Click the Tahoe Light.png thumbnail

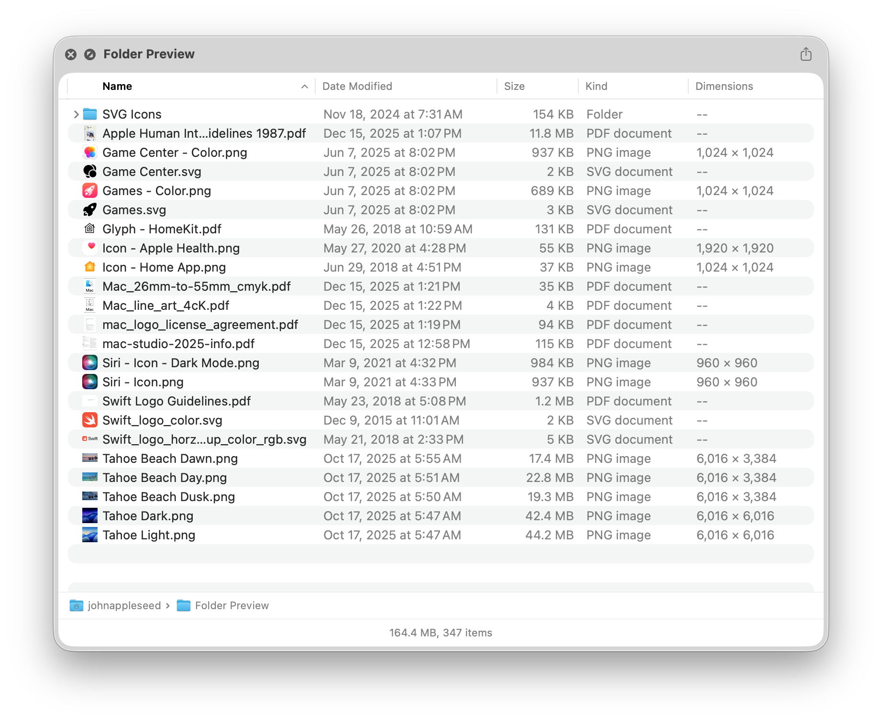(90, 535)
